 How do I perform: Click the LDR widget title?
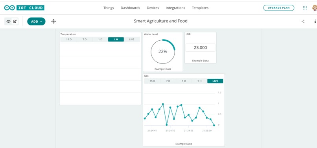coord(188,34)
